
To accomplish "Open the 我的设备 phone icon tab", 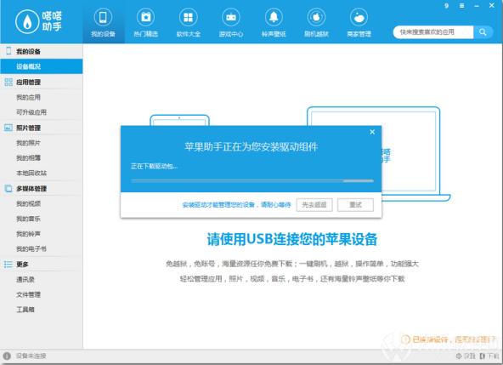I will click(x=103, y=17).
